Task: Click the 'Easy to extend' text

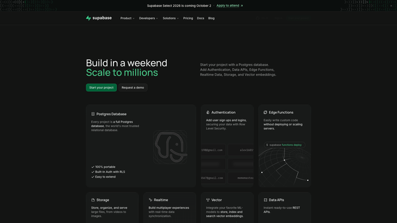Action: [105, 177]
